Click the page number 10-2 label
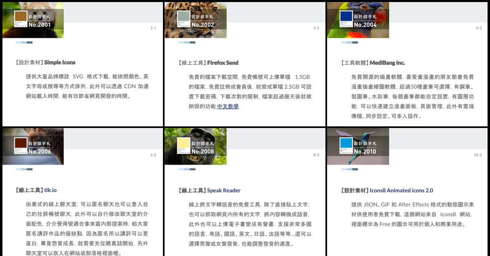The height and width of the screenshot is (256, 490). (478, 155)
